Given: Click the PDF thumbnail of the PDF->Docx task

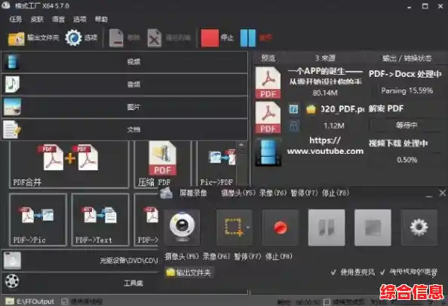Looking at the screenshot, I should (x=268, y=83).
